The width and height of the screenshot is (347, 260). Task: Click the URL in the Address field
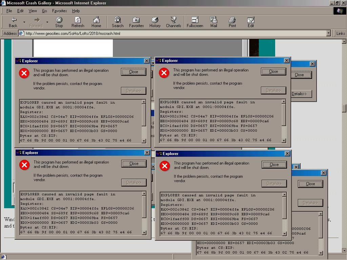73,34
